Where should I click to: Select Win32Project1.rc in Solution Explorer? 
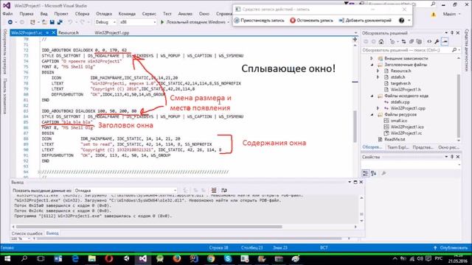click(406, 133)
